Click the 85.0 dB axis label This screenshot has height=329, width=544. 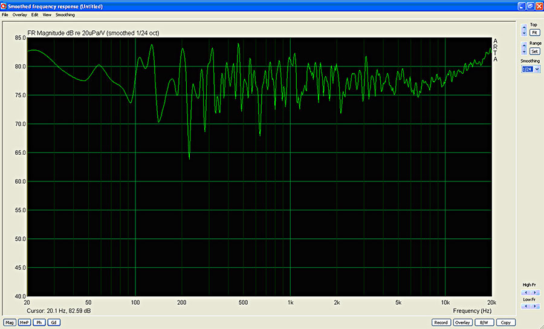point(20,38)
